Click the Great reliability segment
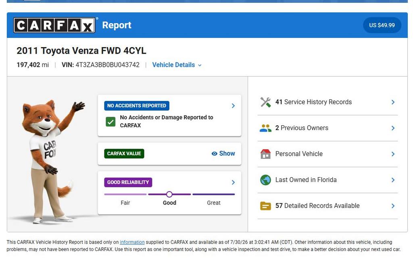 (x=214, y=194)
